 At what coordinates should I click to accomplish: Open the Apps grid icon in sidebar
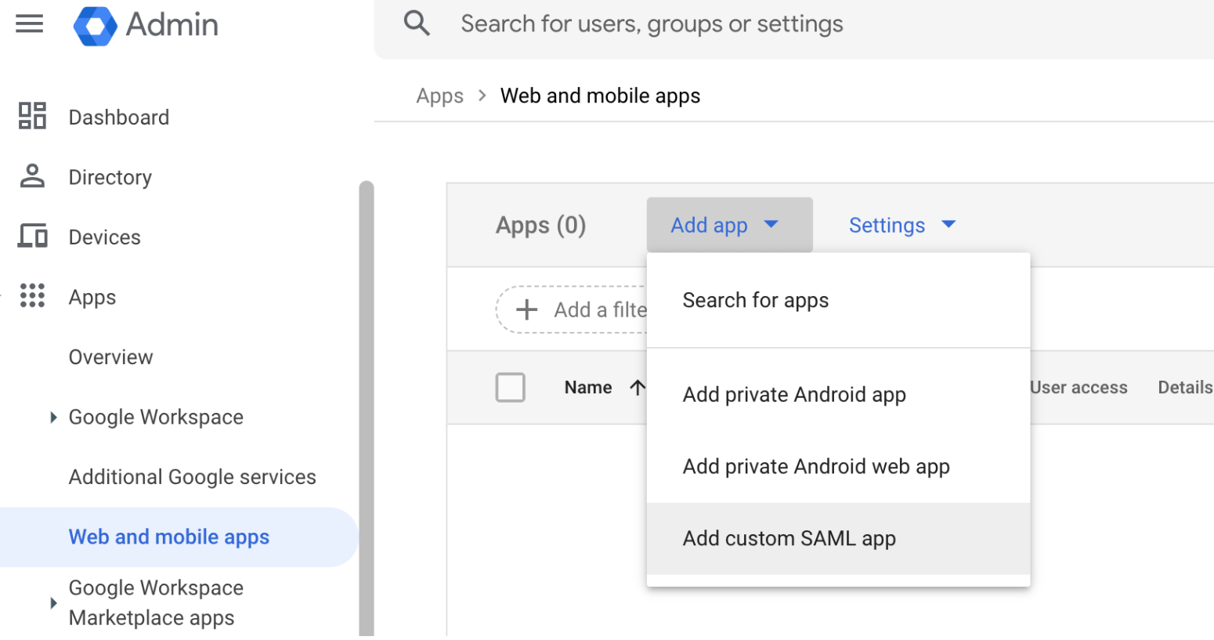pyautogui.click(x=31, y=296)
